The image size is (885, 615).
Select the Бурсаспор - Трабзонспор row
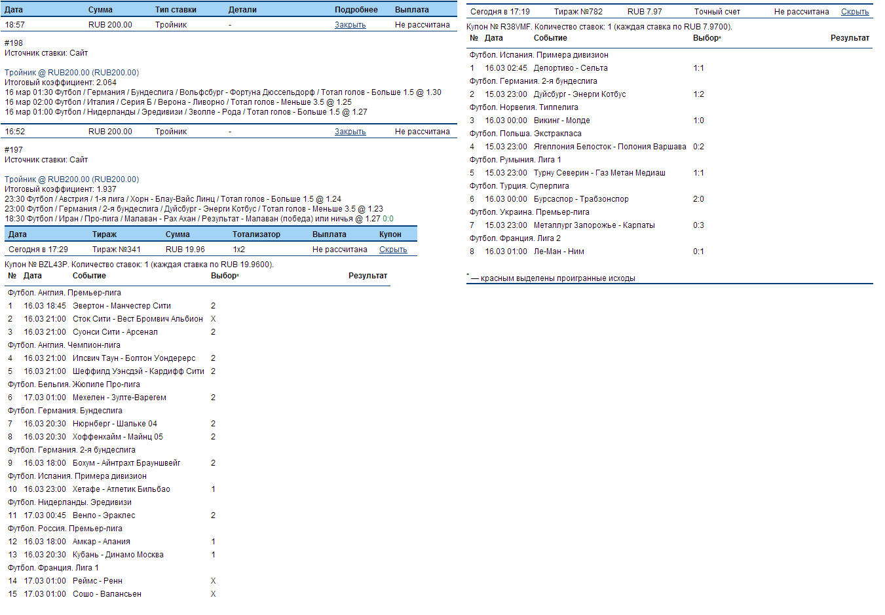pyautogui.click(x=669, y=199)
